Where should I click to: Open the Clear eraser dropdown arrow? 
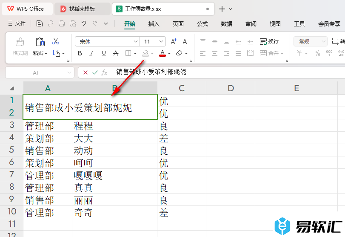pyautogui.click(x=186, y=53)
